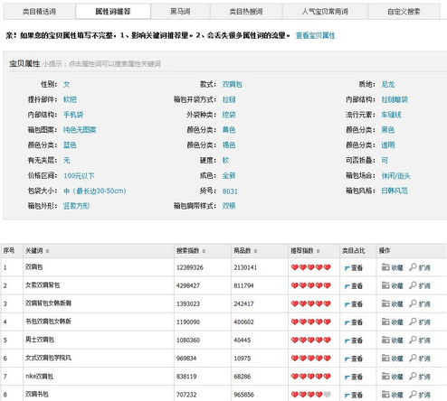The height and width of the screenshot is (401, 447).
Task: Click the 拉链暗袋 attribute link
Action: pyautogui.click(x=395, y=99)
